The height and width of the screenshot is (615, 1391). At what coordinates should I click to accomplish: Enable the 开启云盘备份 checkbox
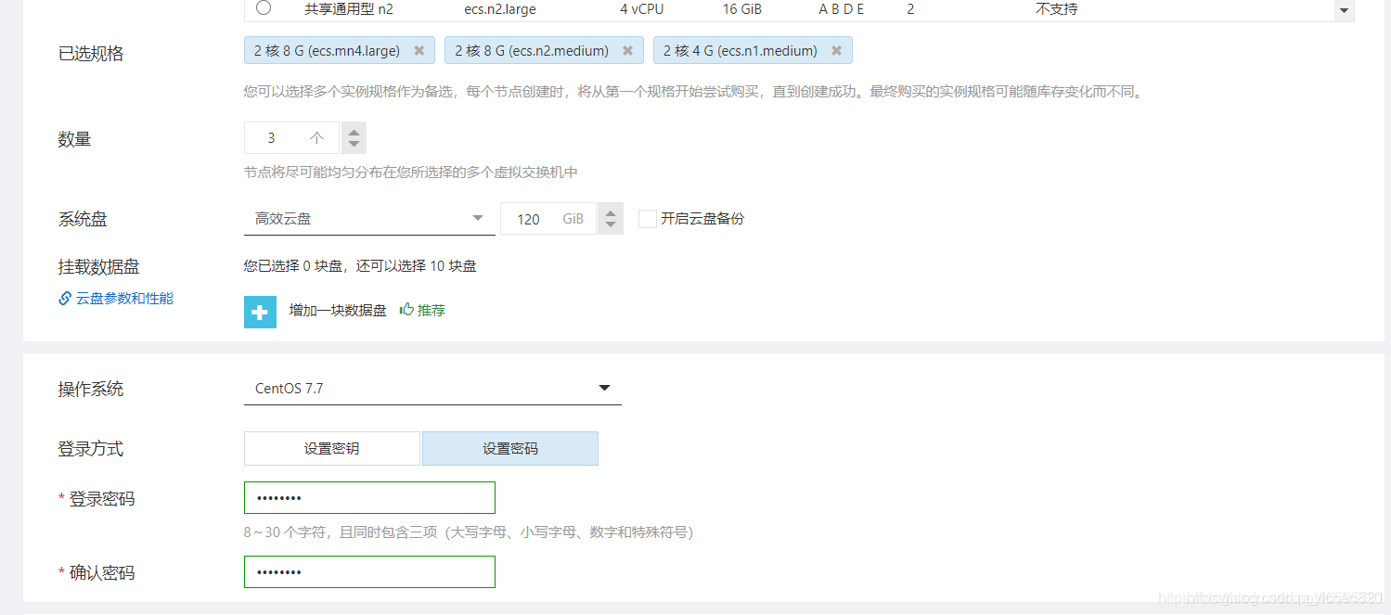[x=648, y=219]
